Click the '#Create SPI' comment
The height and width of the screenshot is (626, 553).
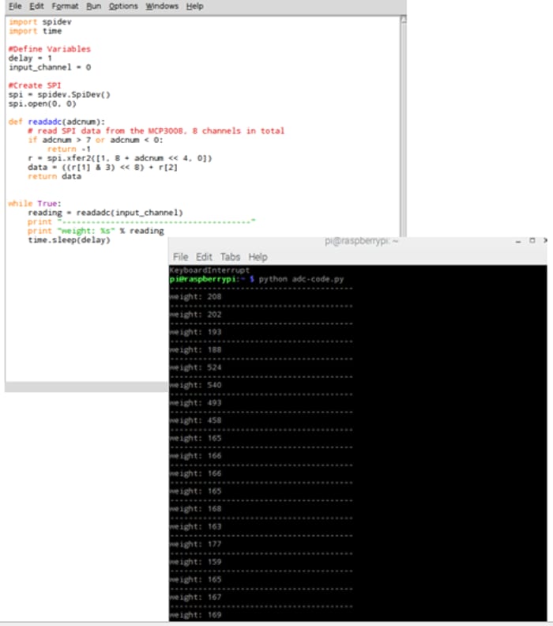(35, 85)
